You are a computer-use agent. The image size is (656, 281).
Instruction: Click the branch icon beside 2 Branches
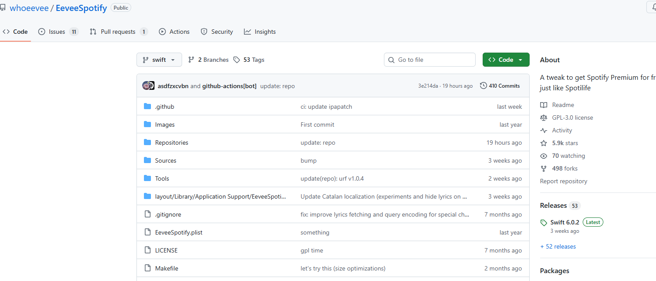click(x=191, y=60)
